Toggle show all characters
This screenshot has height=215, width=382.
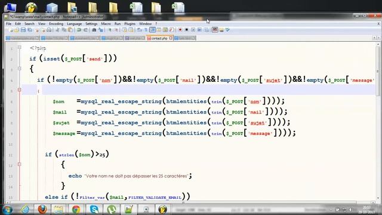click(146, 30)
